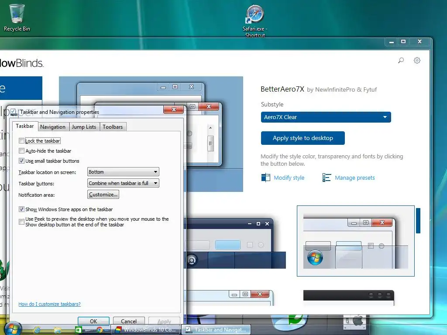Click Cancel in taskbar properties
The width and height of the screenshot is (447, 335).
tap(129, 321)
